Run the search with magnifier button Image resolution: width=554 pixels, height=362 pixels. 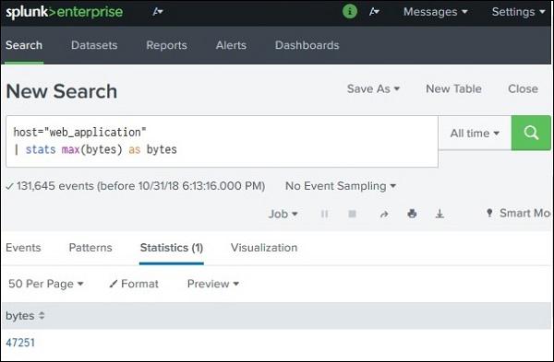pyautogui.click(x=531, y=133)
